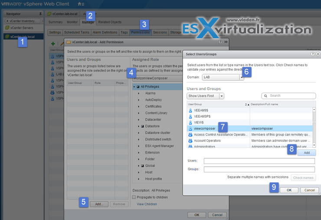321x220 pixels.
Task: Open Show Users First dropdown
Action: click(222, 96)
